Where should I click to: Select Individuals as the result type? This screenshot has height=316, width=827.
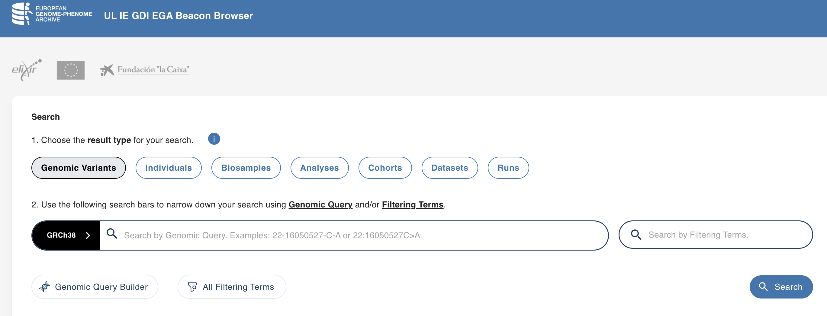168,168
